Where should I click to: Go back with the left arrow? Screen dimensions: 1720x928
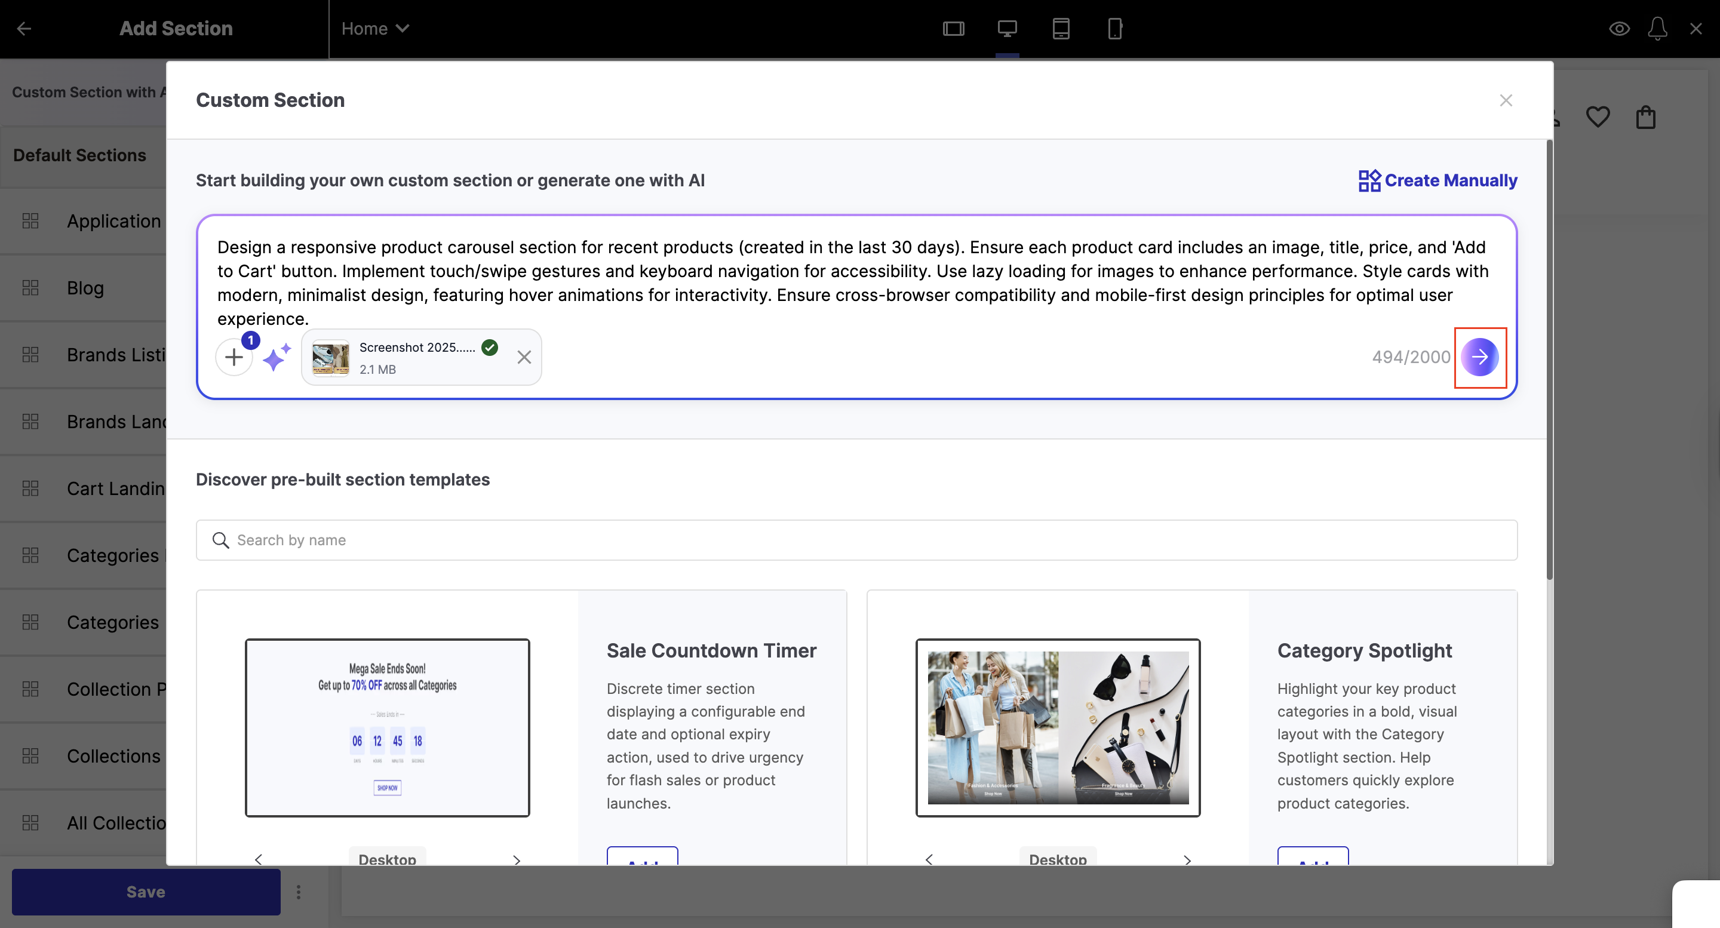click(x=24, y=29)
